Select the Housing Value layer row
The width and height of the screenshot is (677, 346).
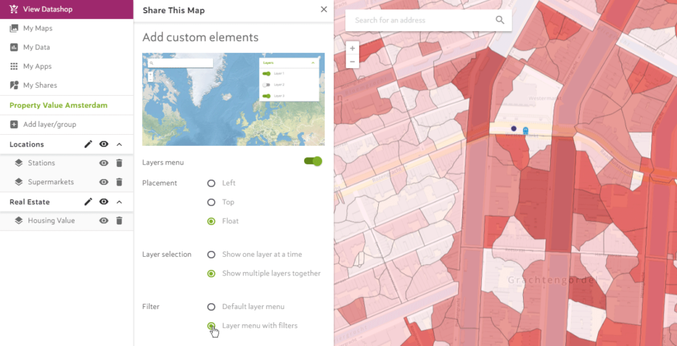click(x=67, y=221)
